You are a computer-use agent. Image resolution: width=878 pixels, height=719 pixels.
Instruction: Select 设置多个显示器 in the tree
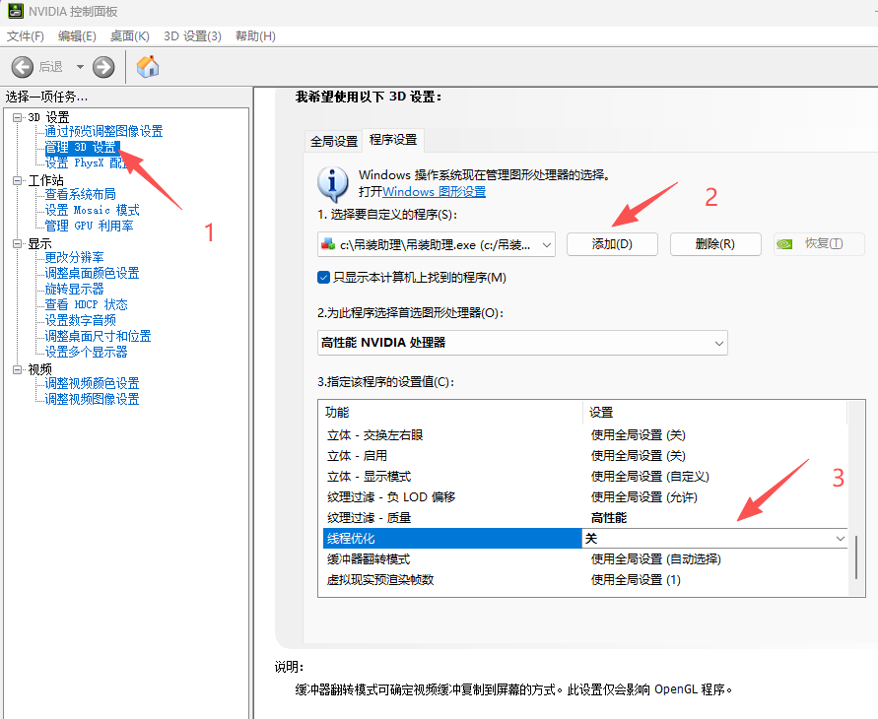tap(87, 352)
